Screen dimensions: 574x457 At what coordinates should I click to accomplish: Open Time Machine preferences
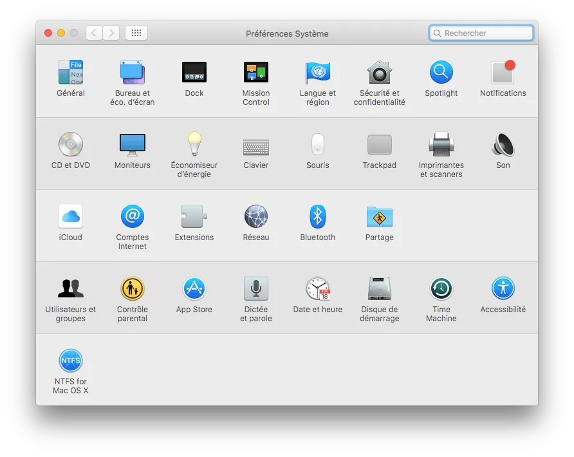[441, 288]
